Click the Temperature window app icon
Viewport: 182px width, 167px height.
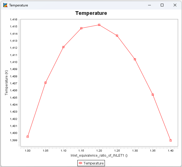(x=5, y=5)
